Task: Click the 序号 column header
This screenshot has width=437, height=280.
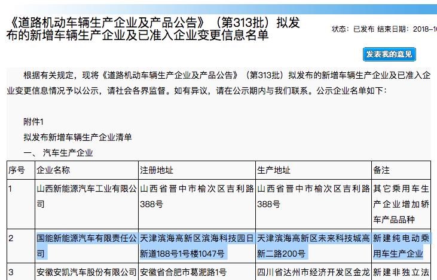Action: point(17,170)
